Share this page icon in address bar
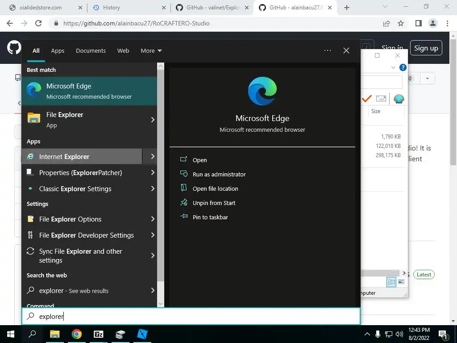The height and width of the screenshot is (343, 457). coord(386,23)
